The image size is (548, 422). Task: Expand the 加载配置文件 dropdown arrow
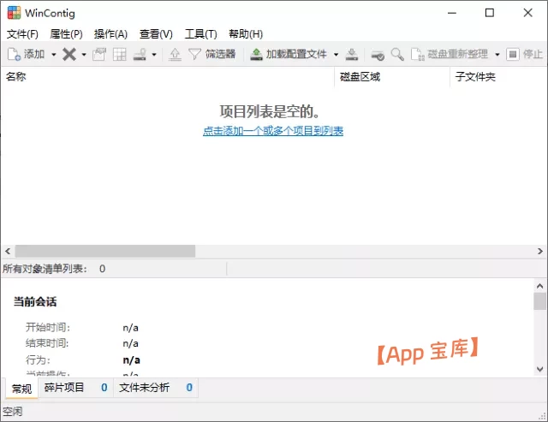[x=336, y=55]
